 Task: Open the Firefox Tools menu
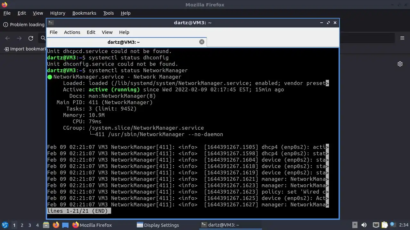tap(108, 13)
